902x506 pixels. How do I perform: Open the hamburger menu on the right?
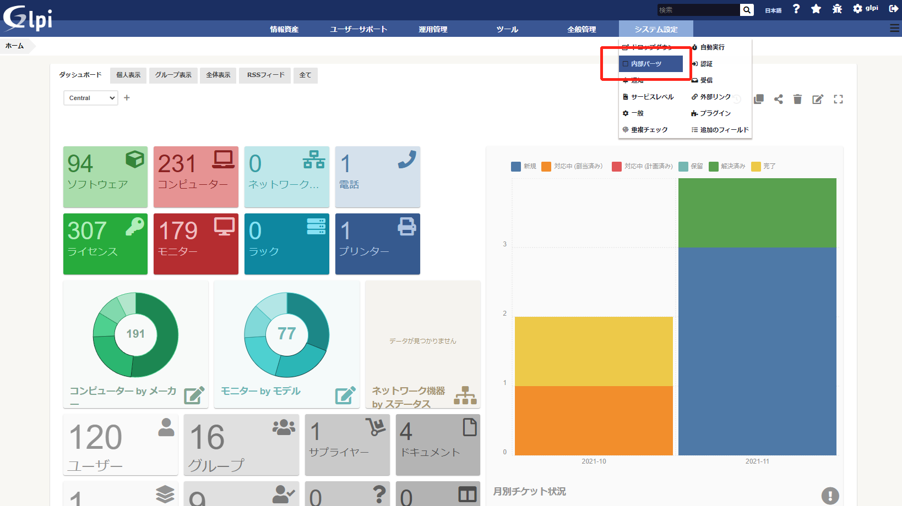pyautogui.click(x=894, y=28)
